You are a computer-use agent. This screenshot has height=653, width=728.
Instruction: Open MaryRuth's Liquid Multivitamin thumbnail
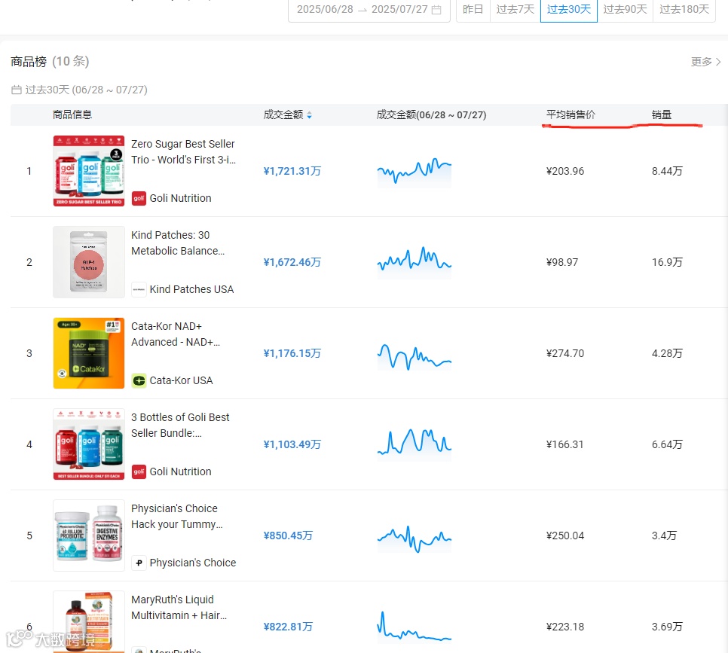click(x=89, y=622)
